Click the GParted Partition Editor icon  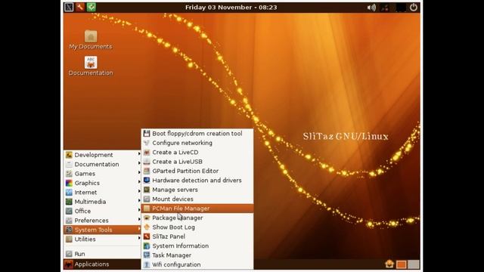[x=147, y=171]
